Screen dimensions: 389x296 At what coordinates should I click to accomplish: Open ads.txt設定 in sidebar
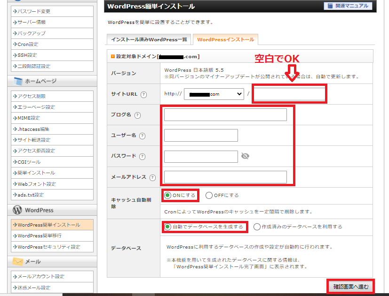(x=52, y=195)
